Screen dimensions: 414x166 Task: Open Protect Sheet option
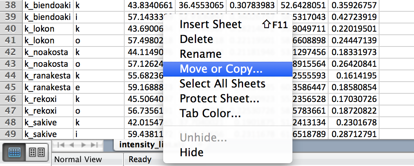pyautogui.click(x=219, y=98)
